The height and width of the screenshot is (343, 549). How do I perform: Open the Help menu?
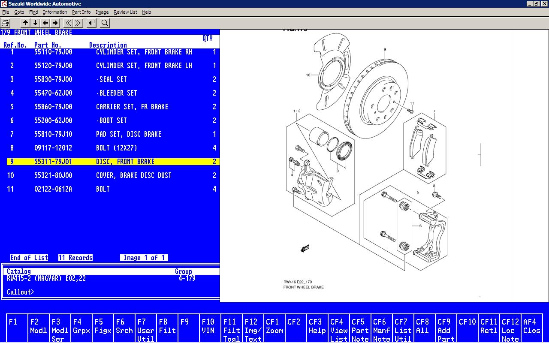[146, 12]
